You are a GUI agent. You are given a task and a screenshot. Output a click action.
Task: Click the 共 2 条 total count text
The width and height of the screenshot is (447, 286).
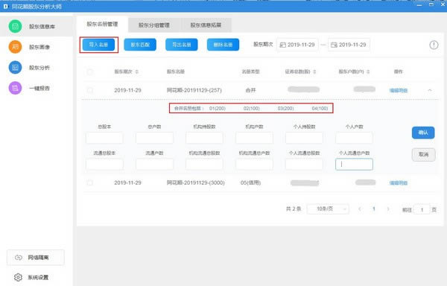click(x=294, y=209)
